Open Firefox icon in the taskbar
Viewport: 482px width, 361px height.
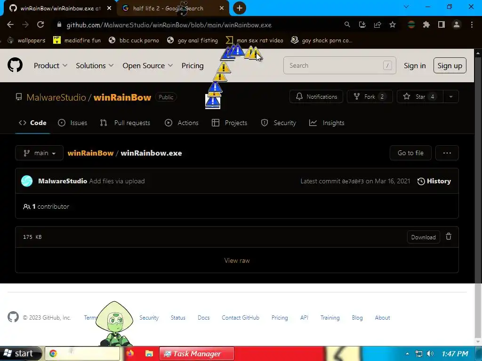pos(130,353)
